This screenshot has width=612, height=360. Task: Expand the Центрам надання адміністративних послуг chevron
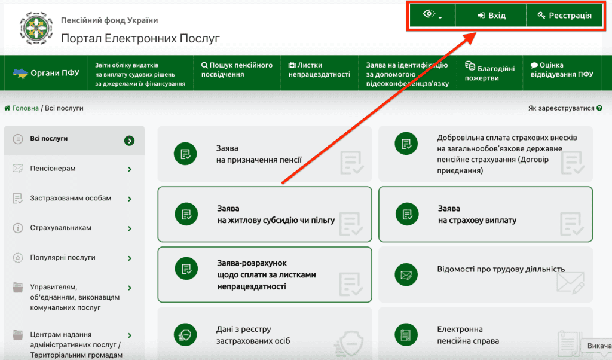point(130,336)
